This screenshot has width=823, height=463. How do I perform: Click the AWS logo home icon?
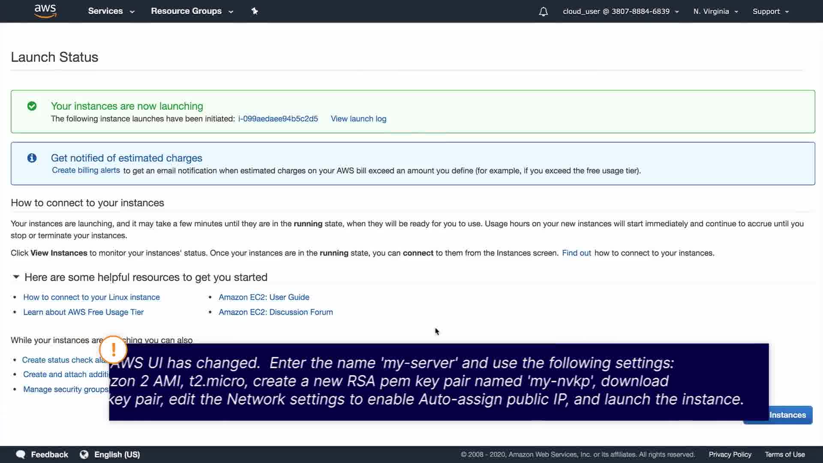click(x=45, y=11)
